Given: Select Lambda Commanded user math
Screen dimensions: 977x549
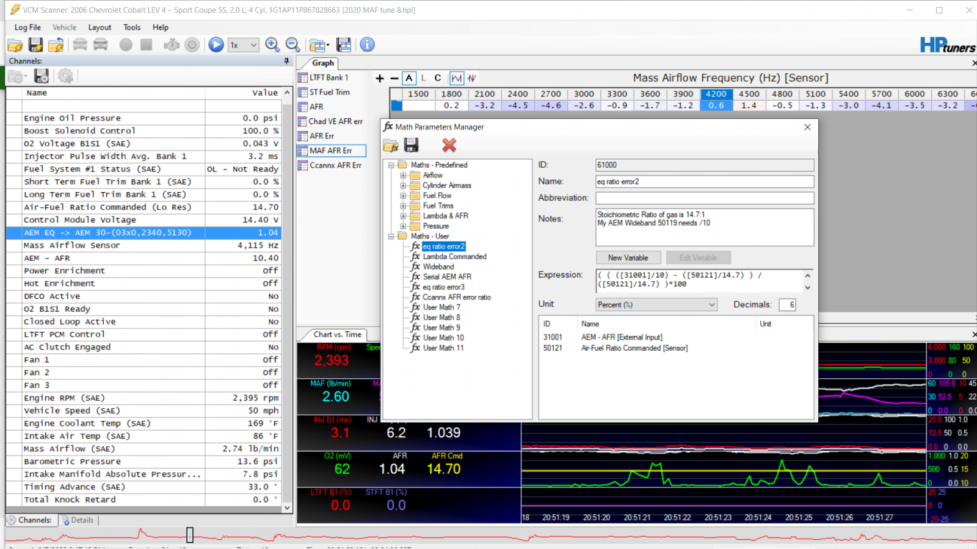Looking at the screenshot, I should click(455, 257).
